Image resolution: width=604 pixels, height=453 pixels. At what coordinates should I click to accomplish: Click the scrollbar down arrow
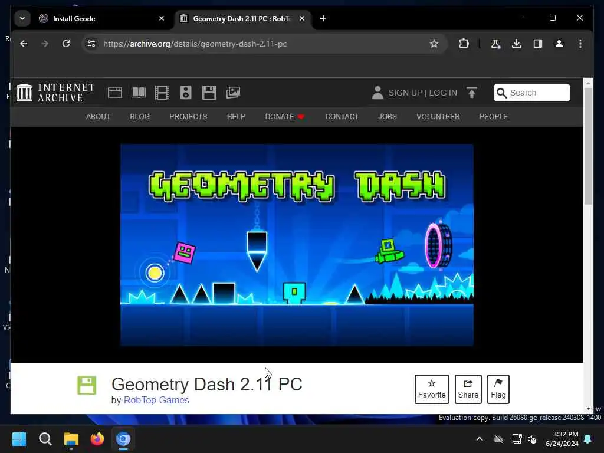588,409
